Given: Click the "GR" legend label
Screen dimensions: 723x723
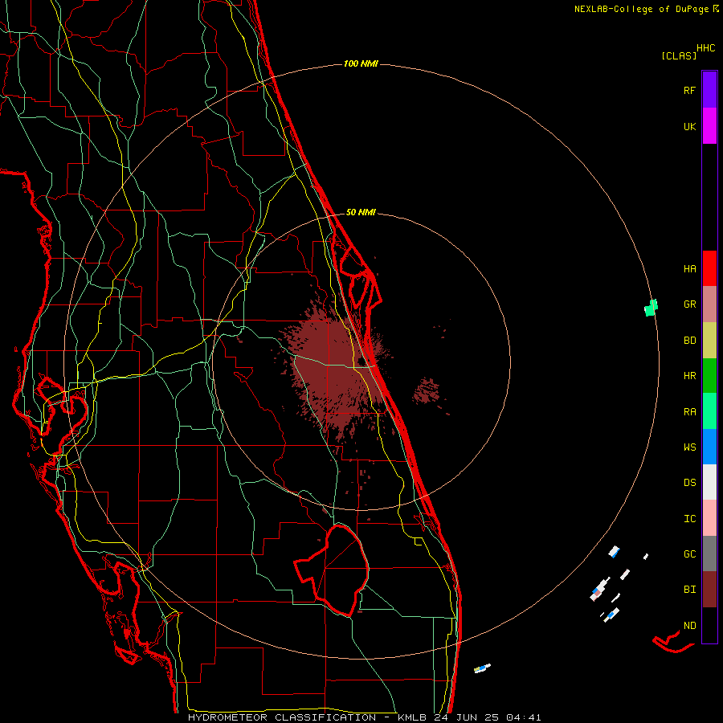Looking at the screenshot, I should [x=689, y=304].
